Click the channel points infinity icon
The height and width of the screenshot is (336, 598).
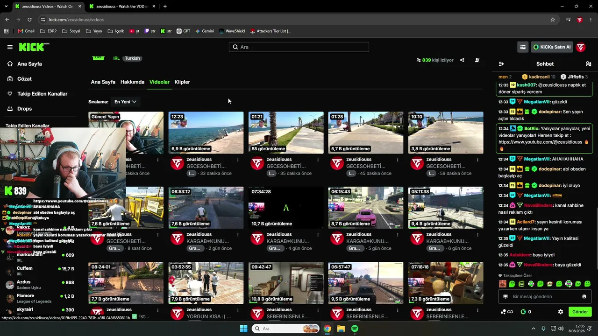(507, 312)
